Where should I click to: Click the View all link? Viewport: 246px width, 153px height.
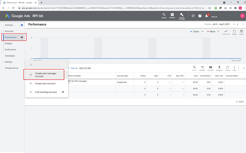click(74, 68)
